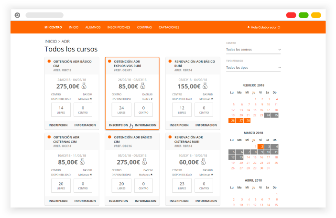Click INSCRIPCION on the OBC15 card

click(x=58, y=125)
